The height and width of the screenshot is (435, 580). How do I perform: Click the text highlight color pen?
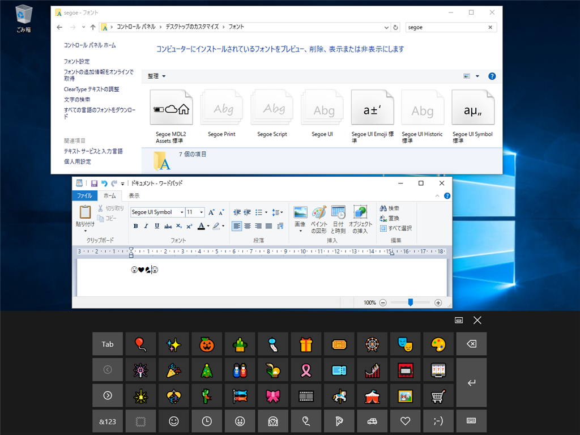point(216,226)
